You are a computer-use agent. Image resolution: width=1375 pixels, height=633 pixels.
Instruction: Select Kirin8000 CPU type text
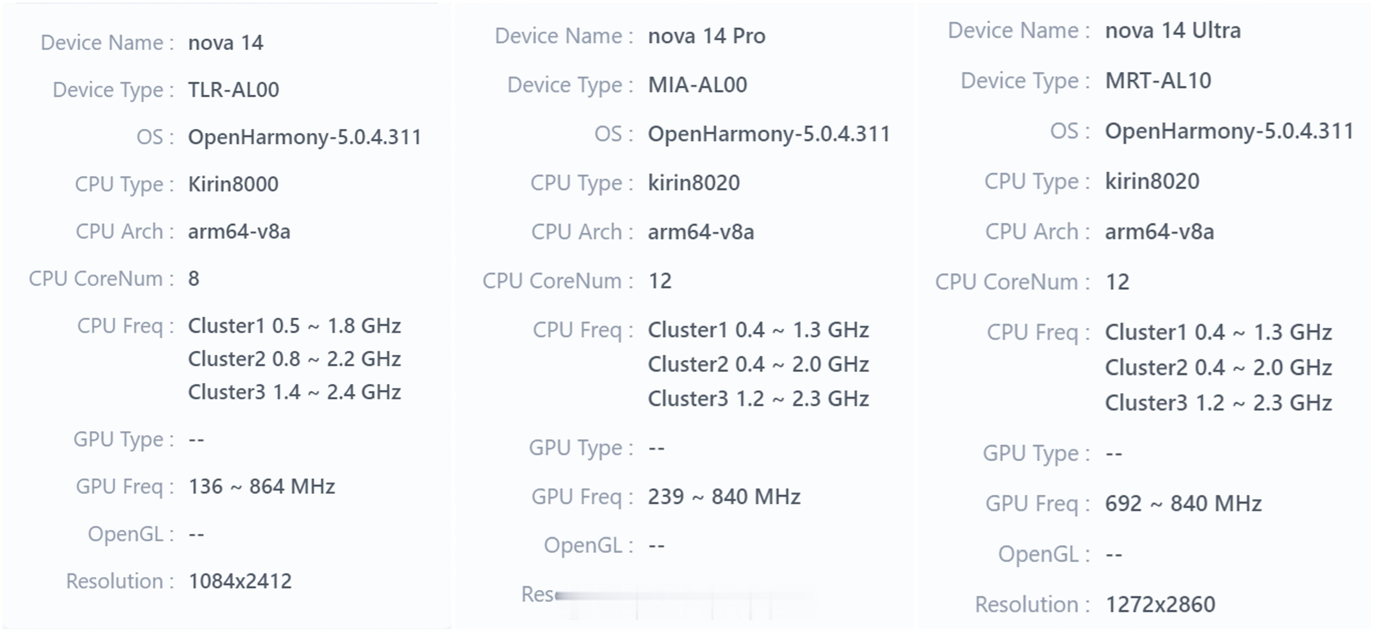click(233, 184)
